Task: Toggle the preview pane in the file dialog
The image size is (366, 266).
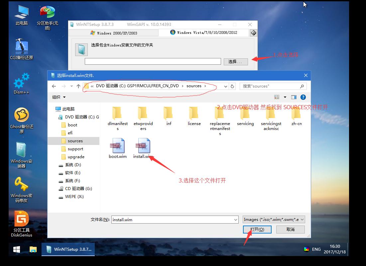Action: [x=293, y=97]
